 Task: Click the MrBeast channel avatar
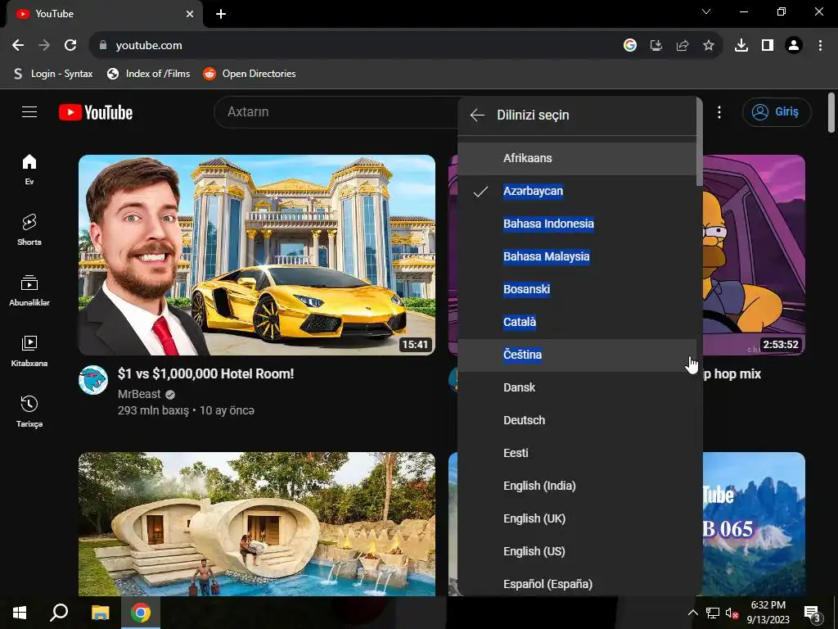click(93, 380)
